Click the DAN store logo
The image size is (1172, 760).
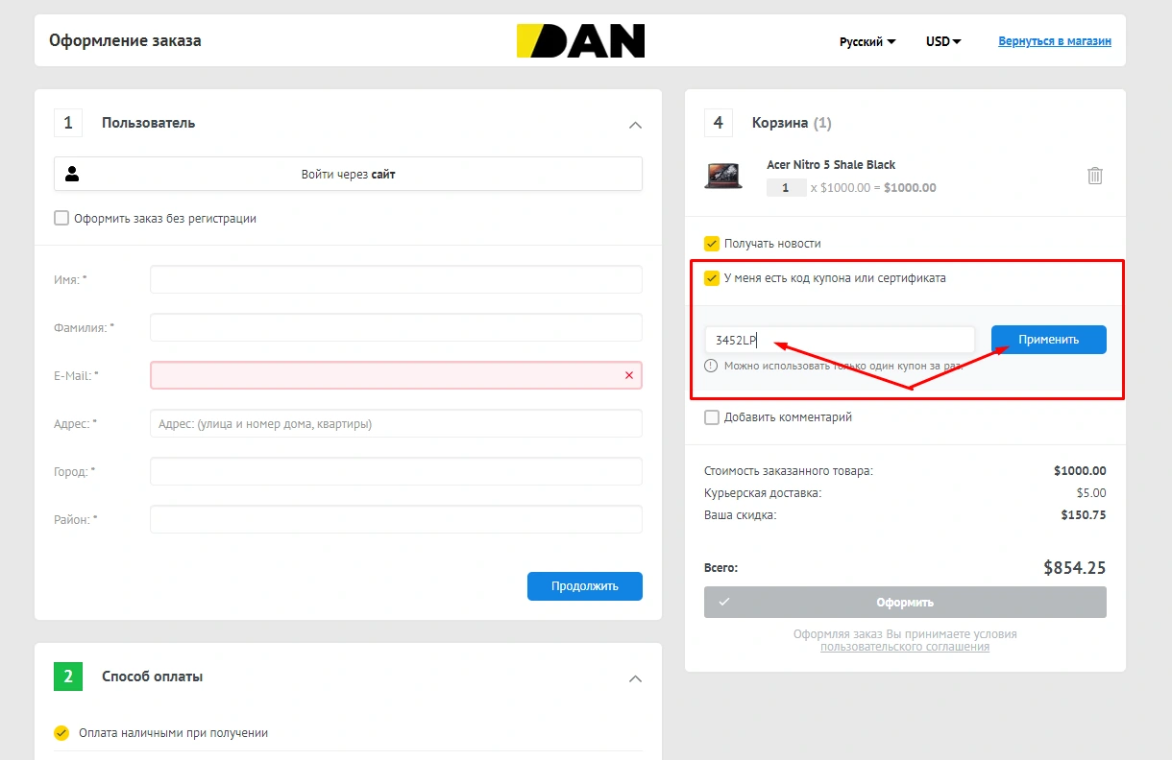(x=581, y=40)
